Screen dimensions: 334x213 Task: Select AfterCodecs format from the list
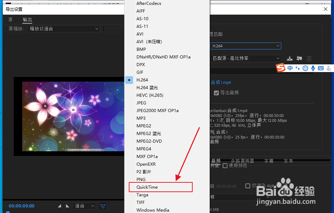149,3
